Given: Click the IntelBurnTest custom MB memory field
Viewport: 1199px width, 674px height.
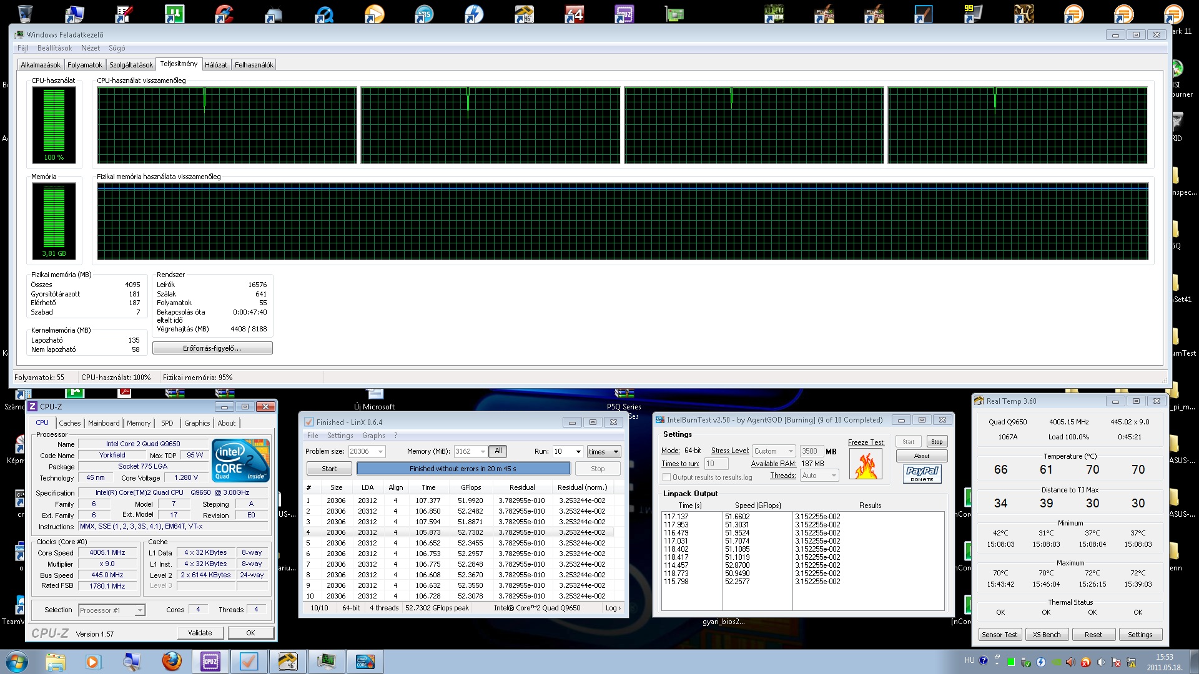Looking at the screenshot, I should tap(811, 451).
